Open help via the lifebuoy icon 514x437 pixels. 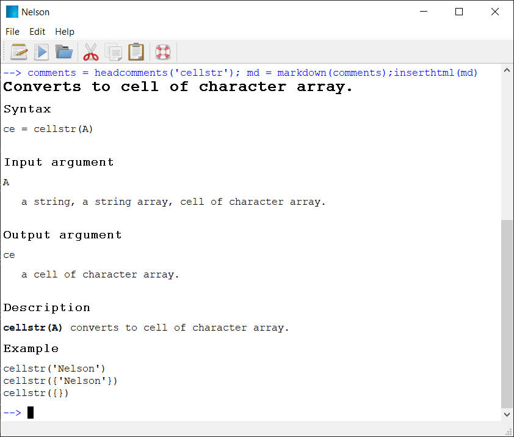pyautogui.click(x=162, y=52)
